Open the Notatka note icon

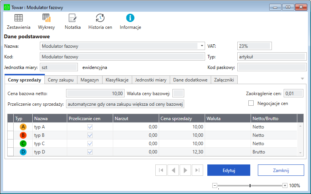tap(73, 18)
